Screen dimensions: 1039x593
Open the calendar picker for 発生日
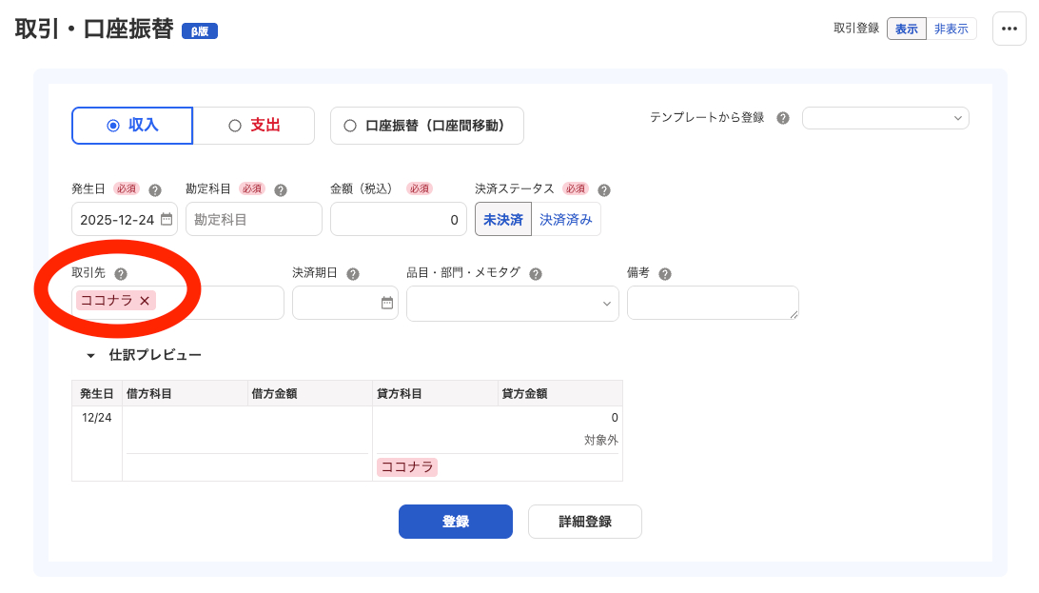[166, 219]
